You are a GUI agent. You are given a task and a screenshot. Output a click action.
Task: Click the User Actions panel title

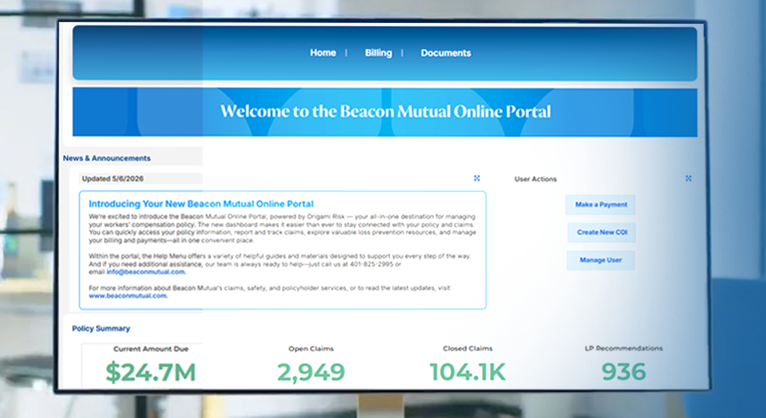535,179
